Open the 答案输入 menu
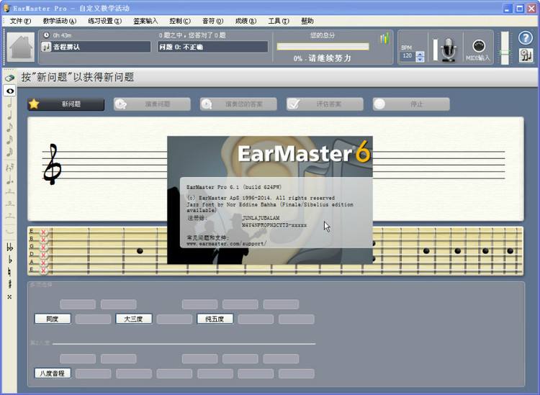This screenshot has height=395, width=540. click(145, 21)
